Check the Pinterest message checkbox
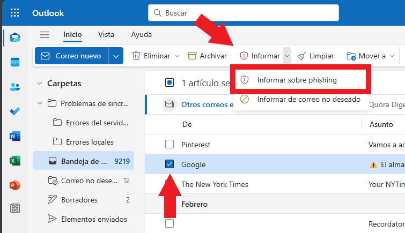The height and width of the screenshot is (233, 405). (170, 144)
